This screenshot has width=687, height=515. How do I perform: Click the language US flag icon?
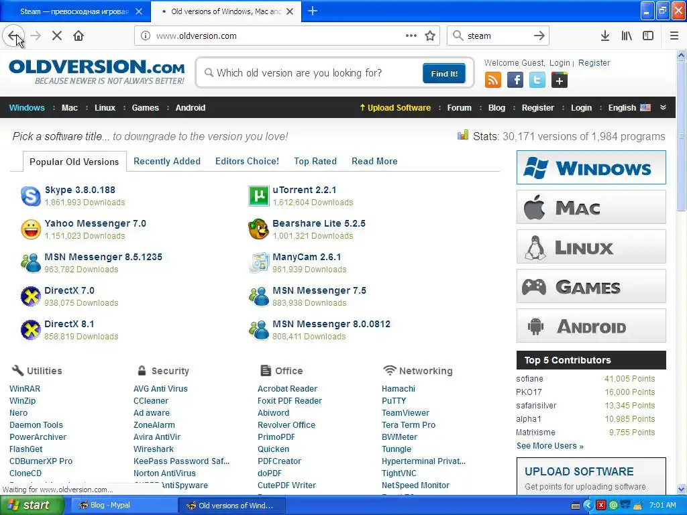pyautogui.click(x=645, y=108)
